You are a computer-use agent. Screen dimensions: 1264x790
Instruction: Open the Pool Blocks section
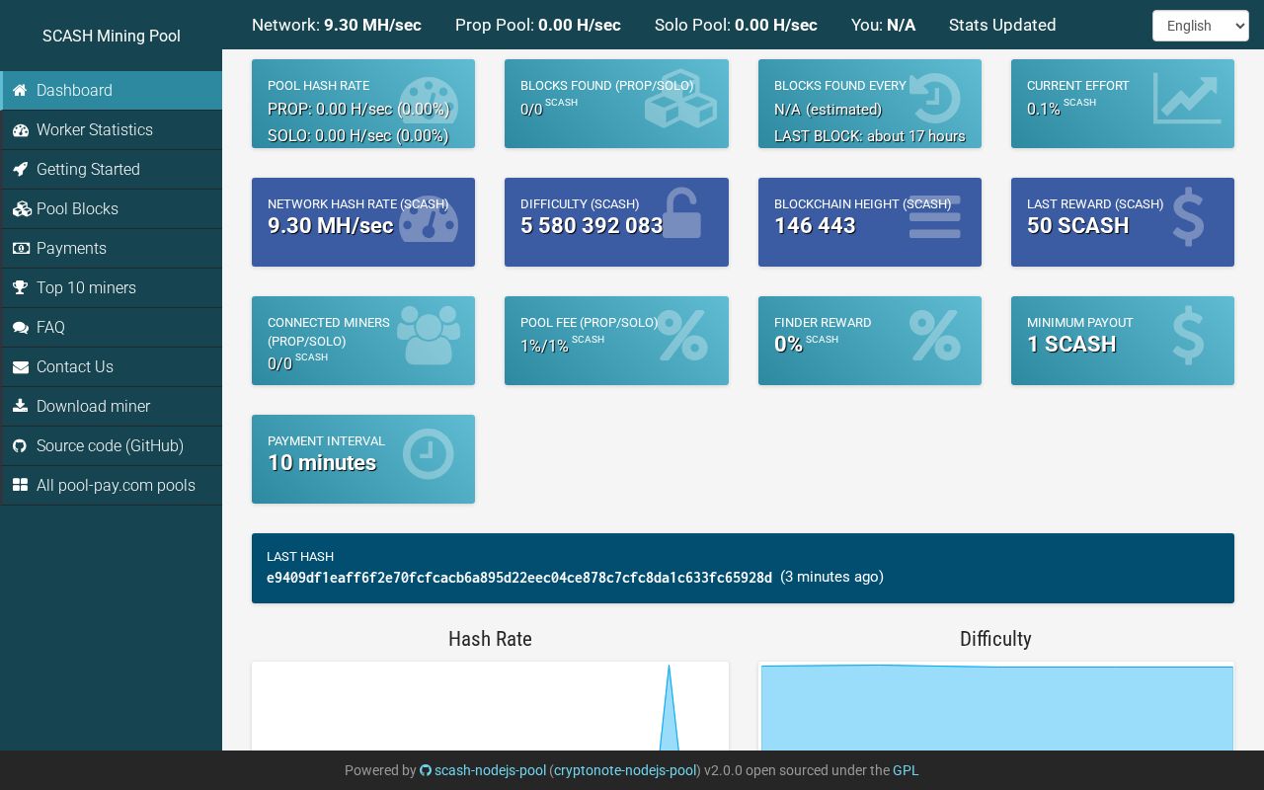[x=112, y=208]
